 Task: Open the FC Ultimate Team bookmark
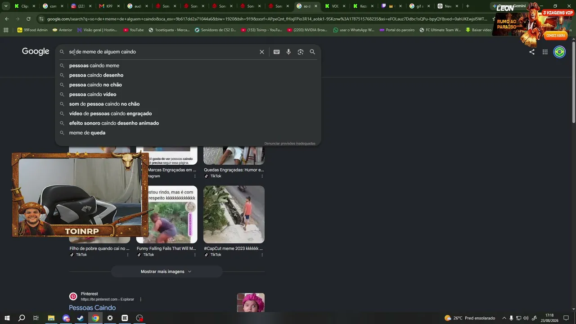[x=440, y=30]
